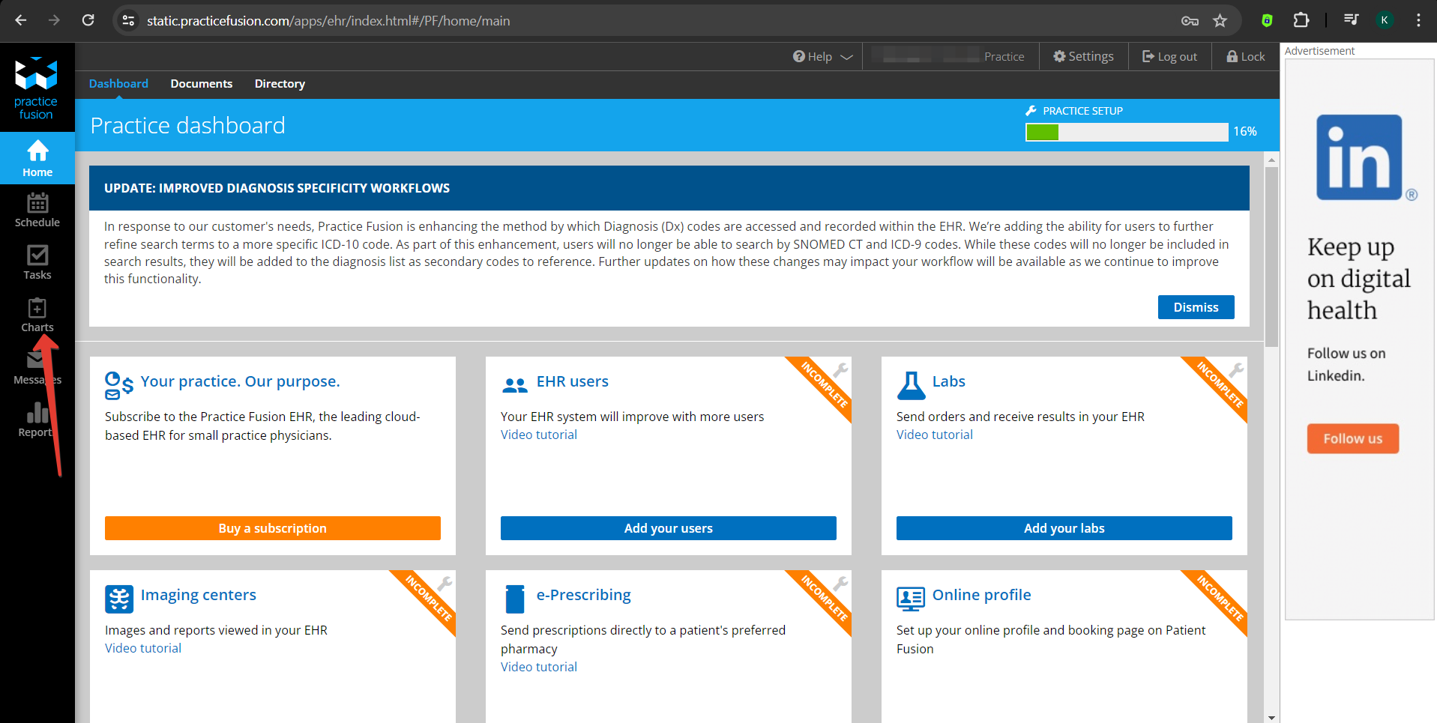The height and width of the screenshot is (723, 1437).
Task: Dismiss the diagnosis update notice
Action: (1195, 307)
